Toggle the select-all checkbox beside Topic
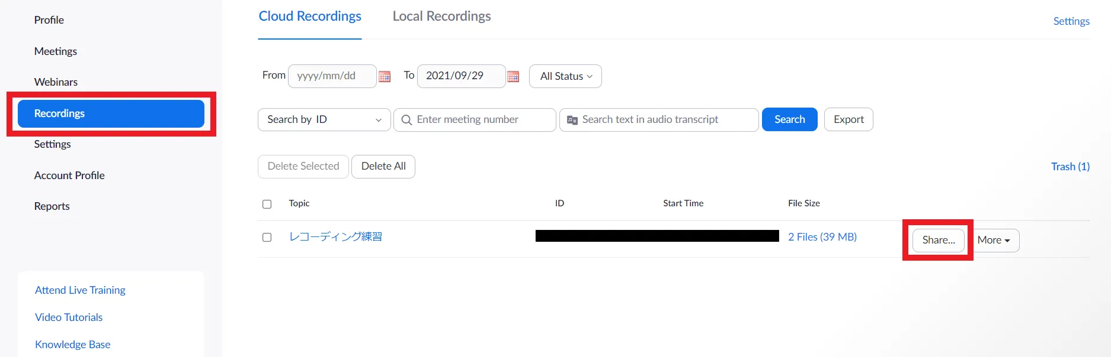Screen dimensions: 1111x357 click(267, 204)
